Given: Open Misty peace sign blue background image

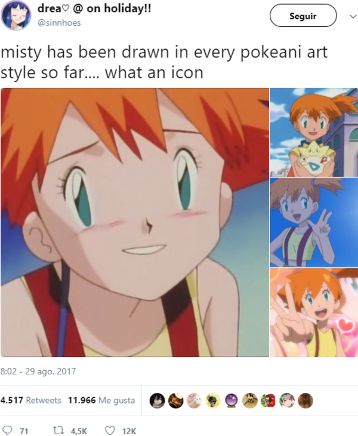Looking at the screenshot, I should click(x=314, y=222).
